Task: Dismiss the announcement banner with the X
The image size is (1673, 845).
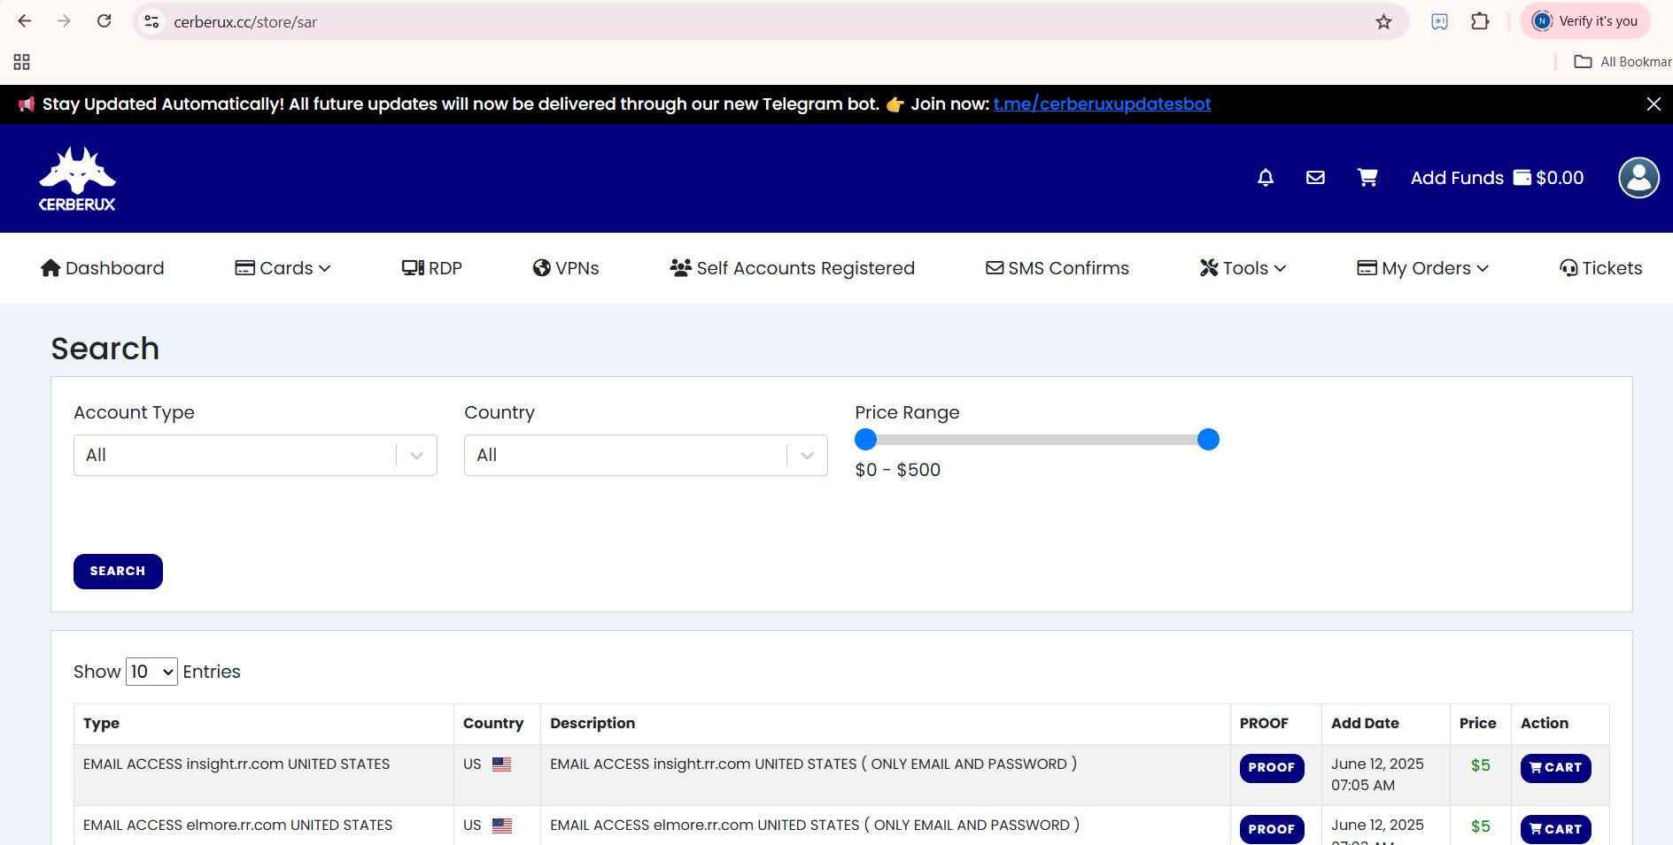Action: [x=1653, y=104]
